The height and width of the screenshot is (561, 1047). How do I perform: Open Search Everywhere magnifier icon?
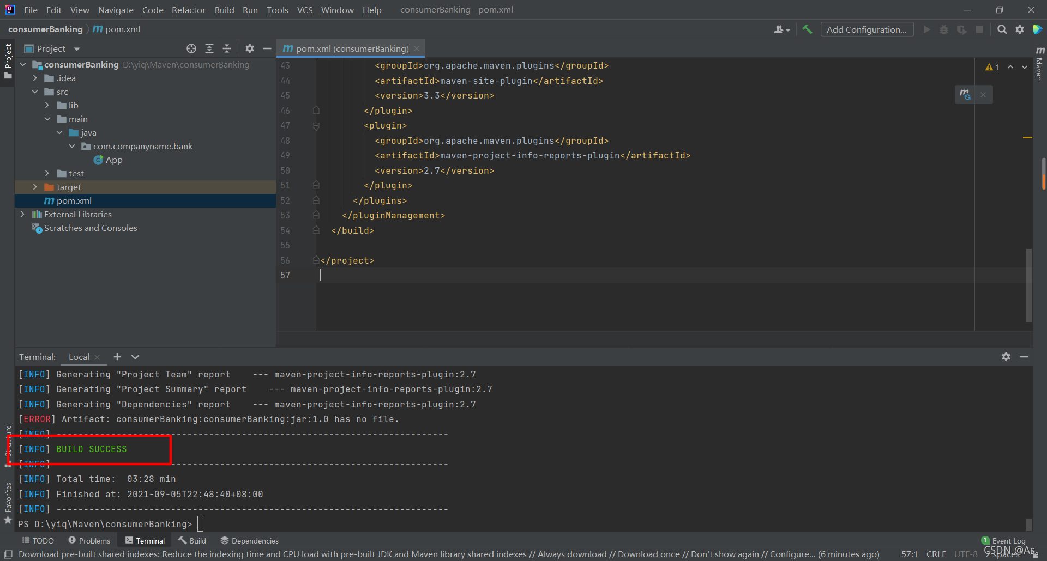pos(1002,29)
